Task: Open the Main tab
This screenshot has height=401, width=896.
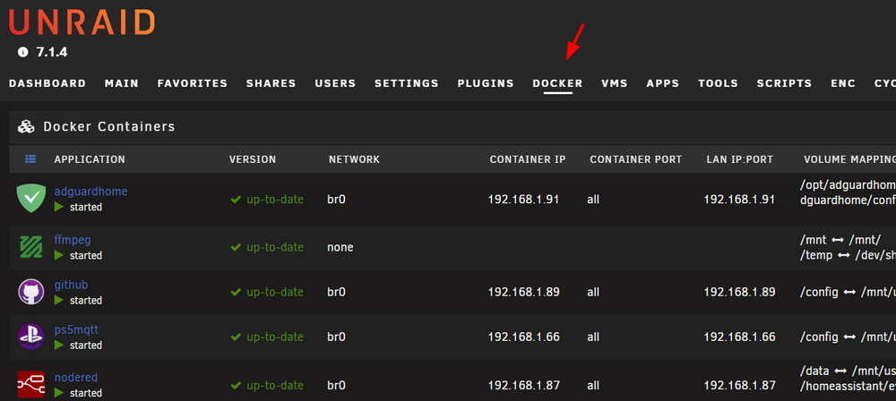Action: (x=122, y=83)
